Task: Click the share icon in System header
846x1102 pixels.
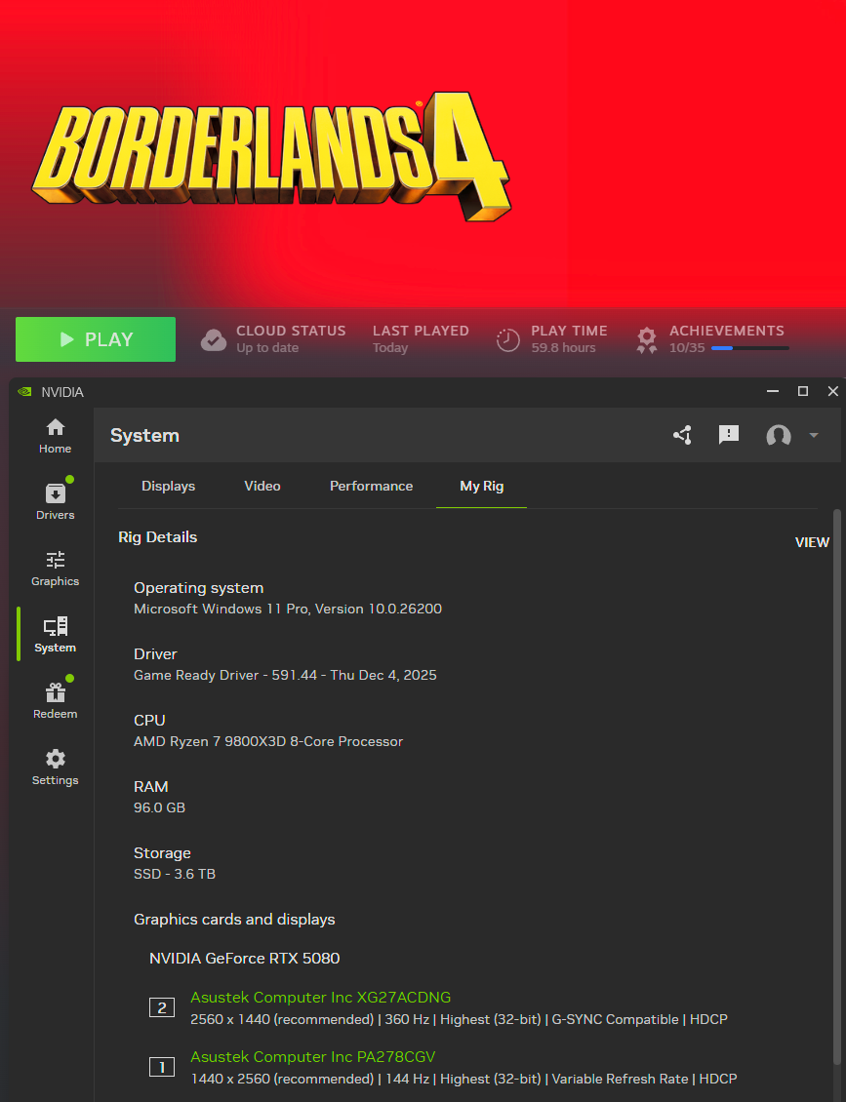Action: pyautogui.click(x=682, y=435)
